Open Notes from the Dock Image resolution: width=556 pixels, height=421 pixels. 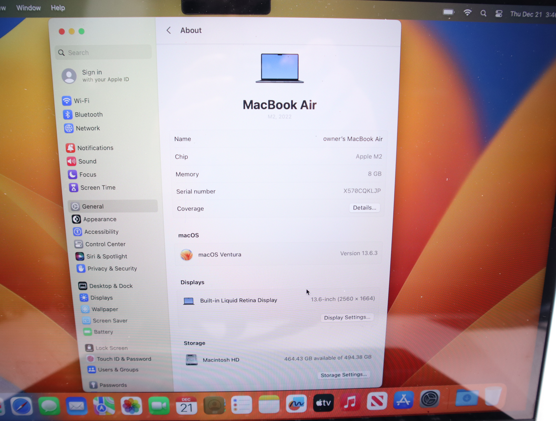pyautogui.click(x=269, y=404)
